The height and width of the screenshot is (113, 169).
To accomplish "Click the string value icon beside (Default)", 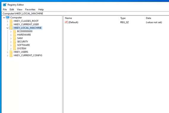I will tap(66, 22).
